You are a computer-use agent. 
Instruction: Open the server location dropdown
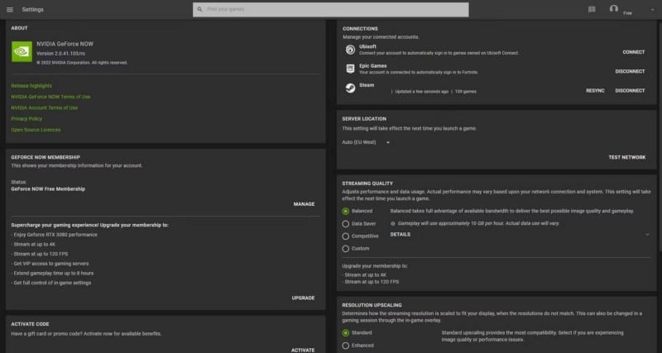coord(366,142)
